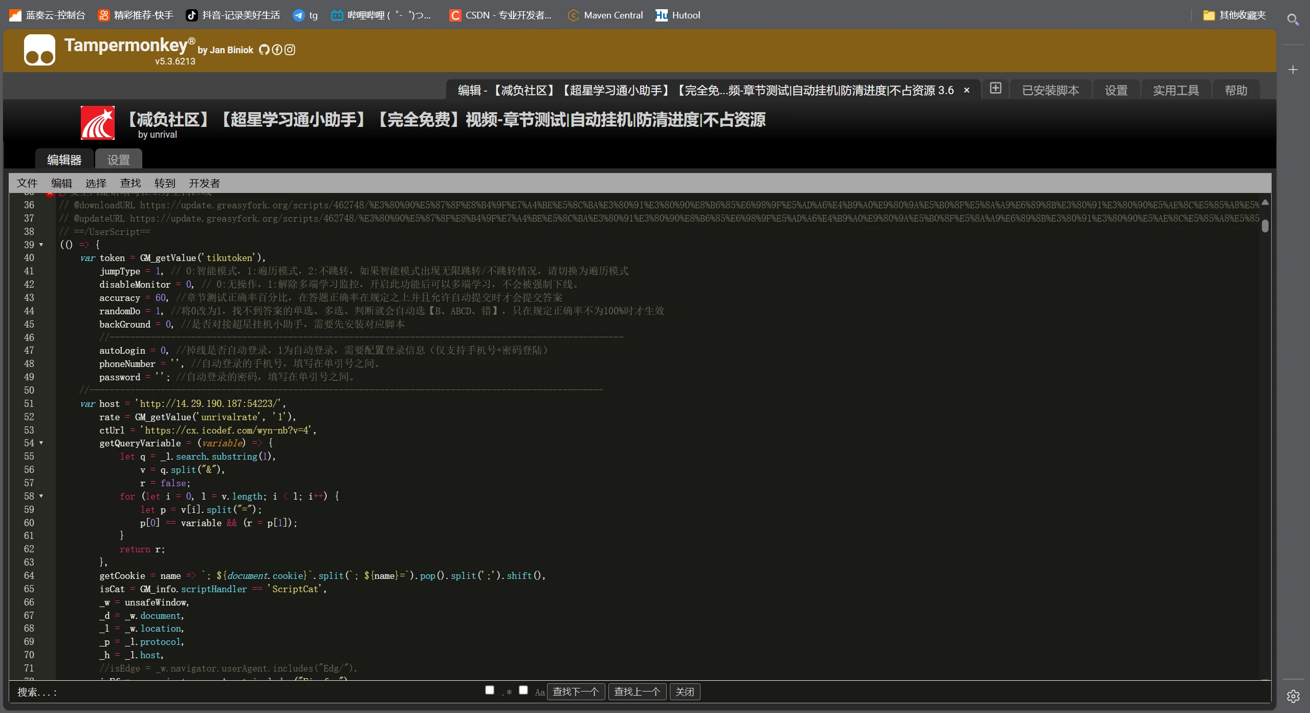Open the 文件 menu in the editor
This screenshot has height=713, width=1310.
pos(27,183)
